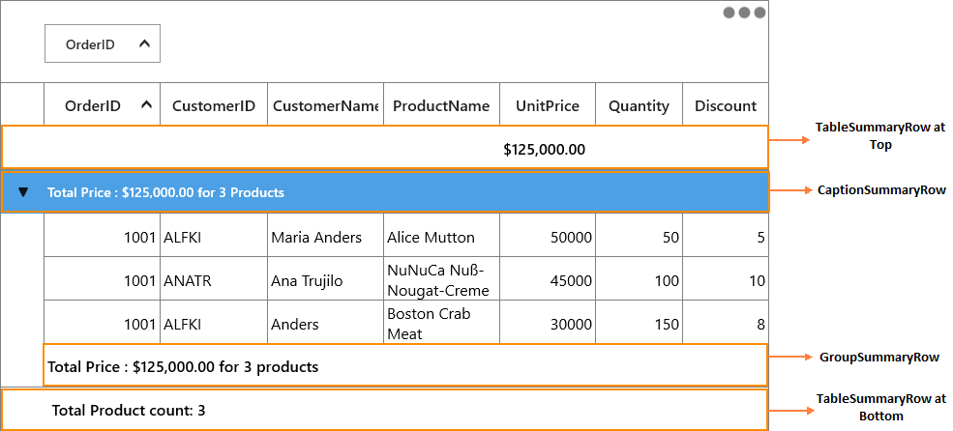This screenshot has height=431, width=953.
Task: Select cell Ana Trujilo
Action: 325,278
